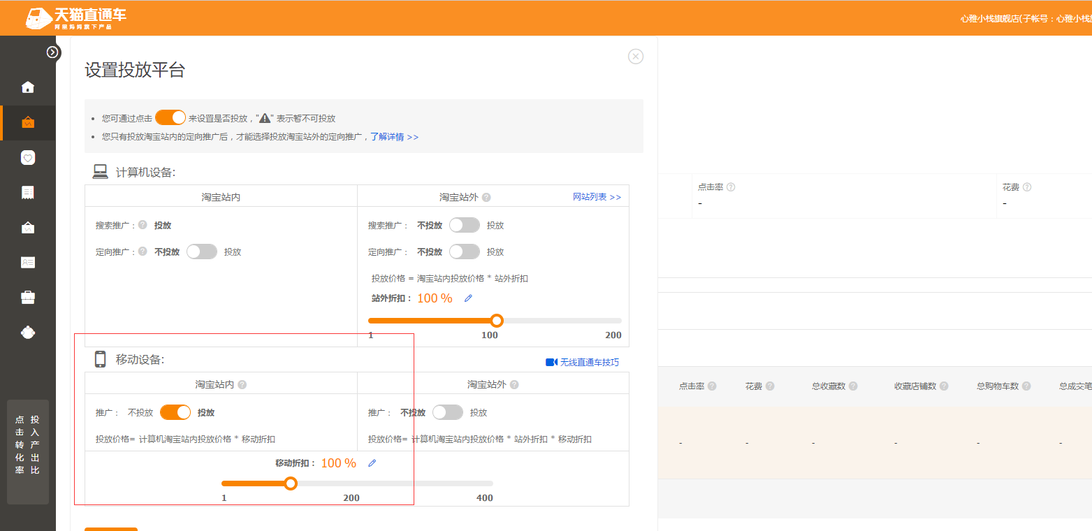
Task: Click the robot face icon in sidebar
Action: point(28,333)
